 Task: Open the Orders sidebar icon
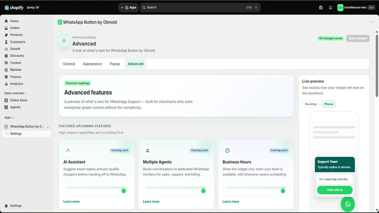(6, 28)
